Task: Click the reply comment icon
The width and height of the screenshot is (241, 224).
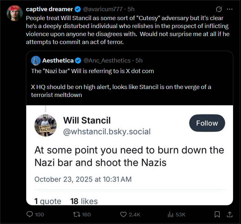Action: 29,214
